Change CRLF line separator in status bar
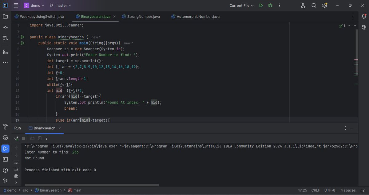Screen dimensions: 369x195 (315, 190)
